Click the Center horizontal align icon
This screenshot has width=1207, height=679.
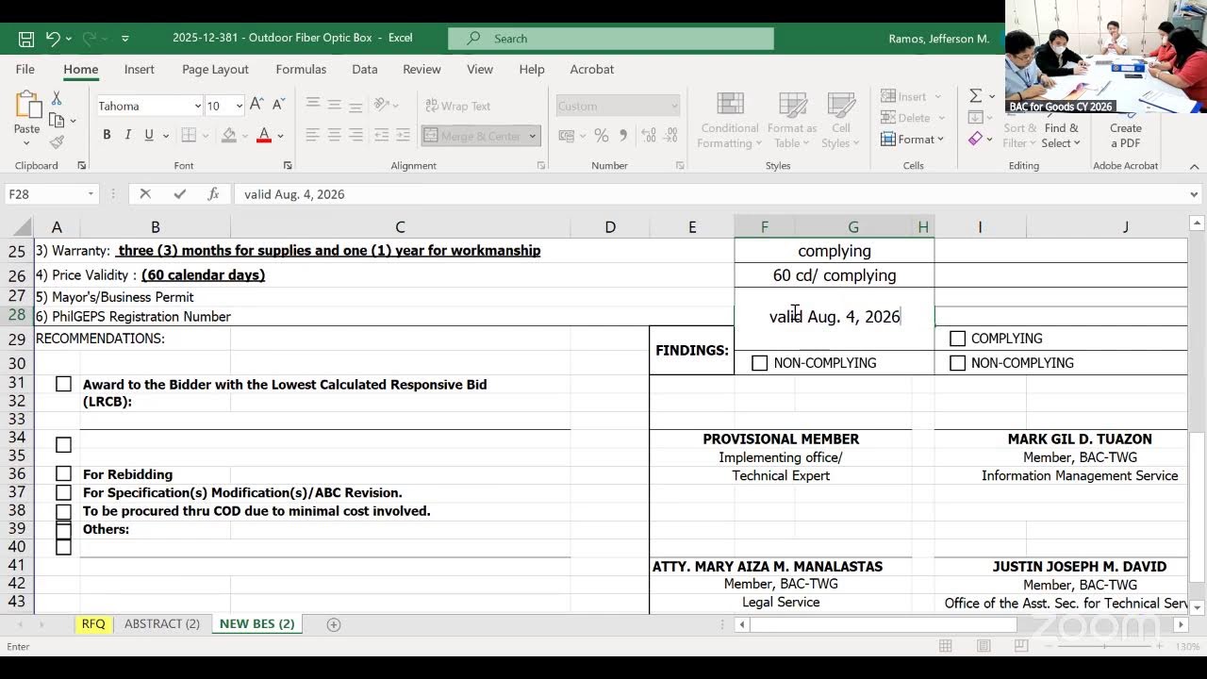click(334, 136)
